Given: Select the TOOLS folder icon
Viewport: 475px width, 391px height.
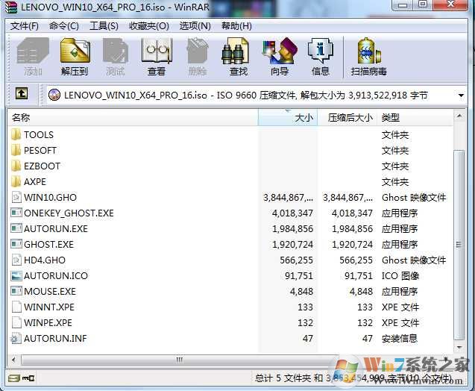Looking at the screenshot, I should point(16,134).
